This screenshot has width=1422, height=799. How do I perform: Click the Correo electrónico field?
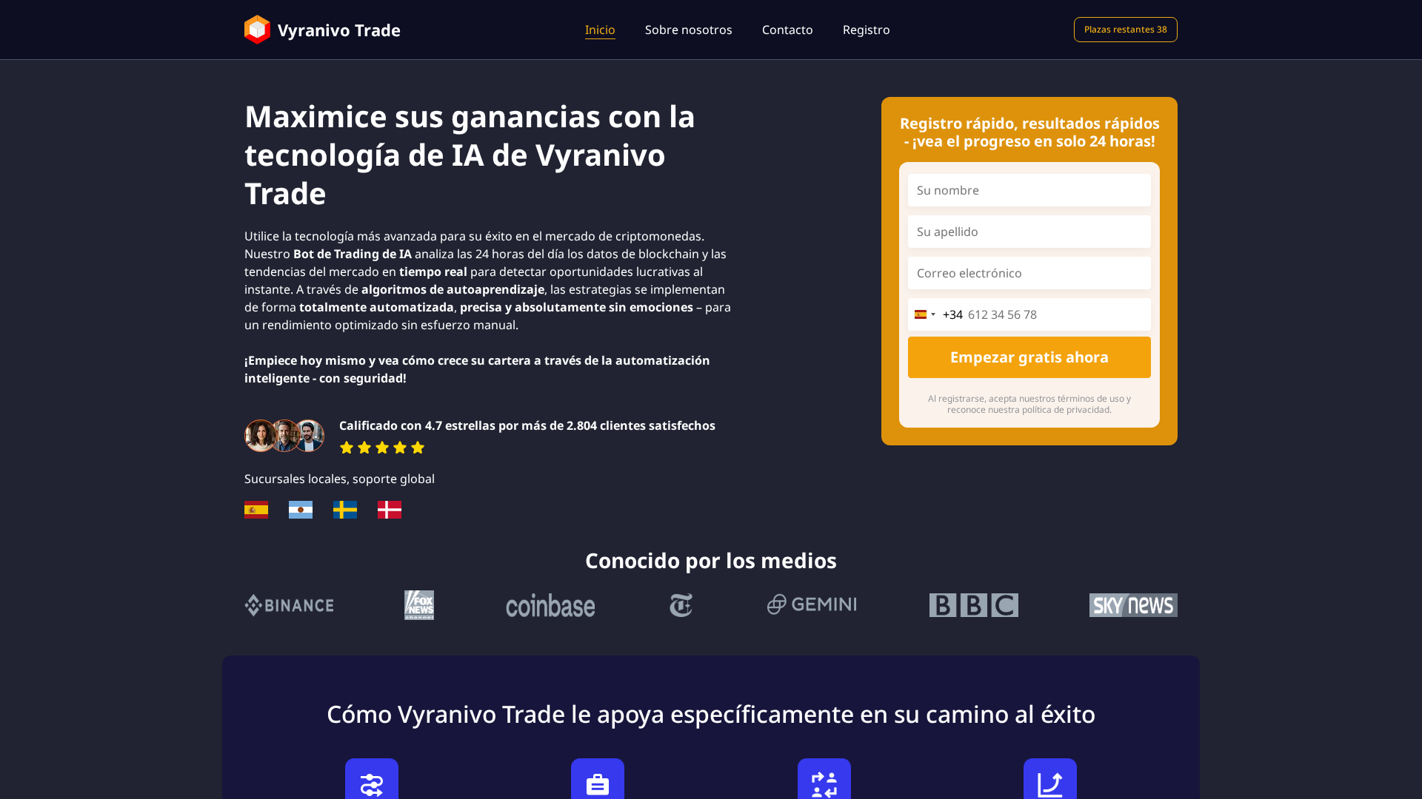point(1029,273)
